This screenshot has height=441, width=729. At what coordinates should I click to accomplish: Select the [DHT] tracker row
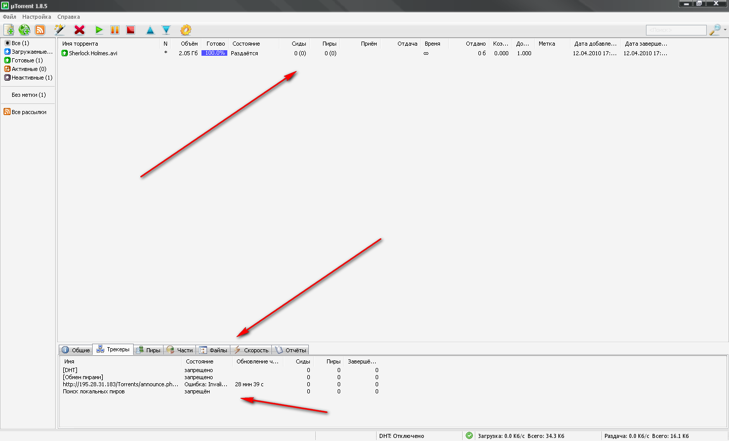pyautogui.click(x=221, y=370)
